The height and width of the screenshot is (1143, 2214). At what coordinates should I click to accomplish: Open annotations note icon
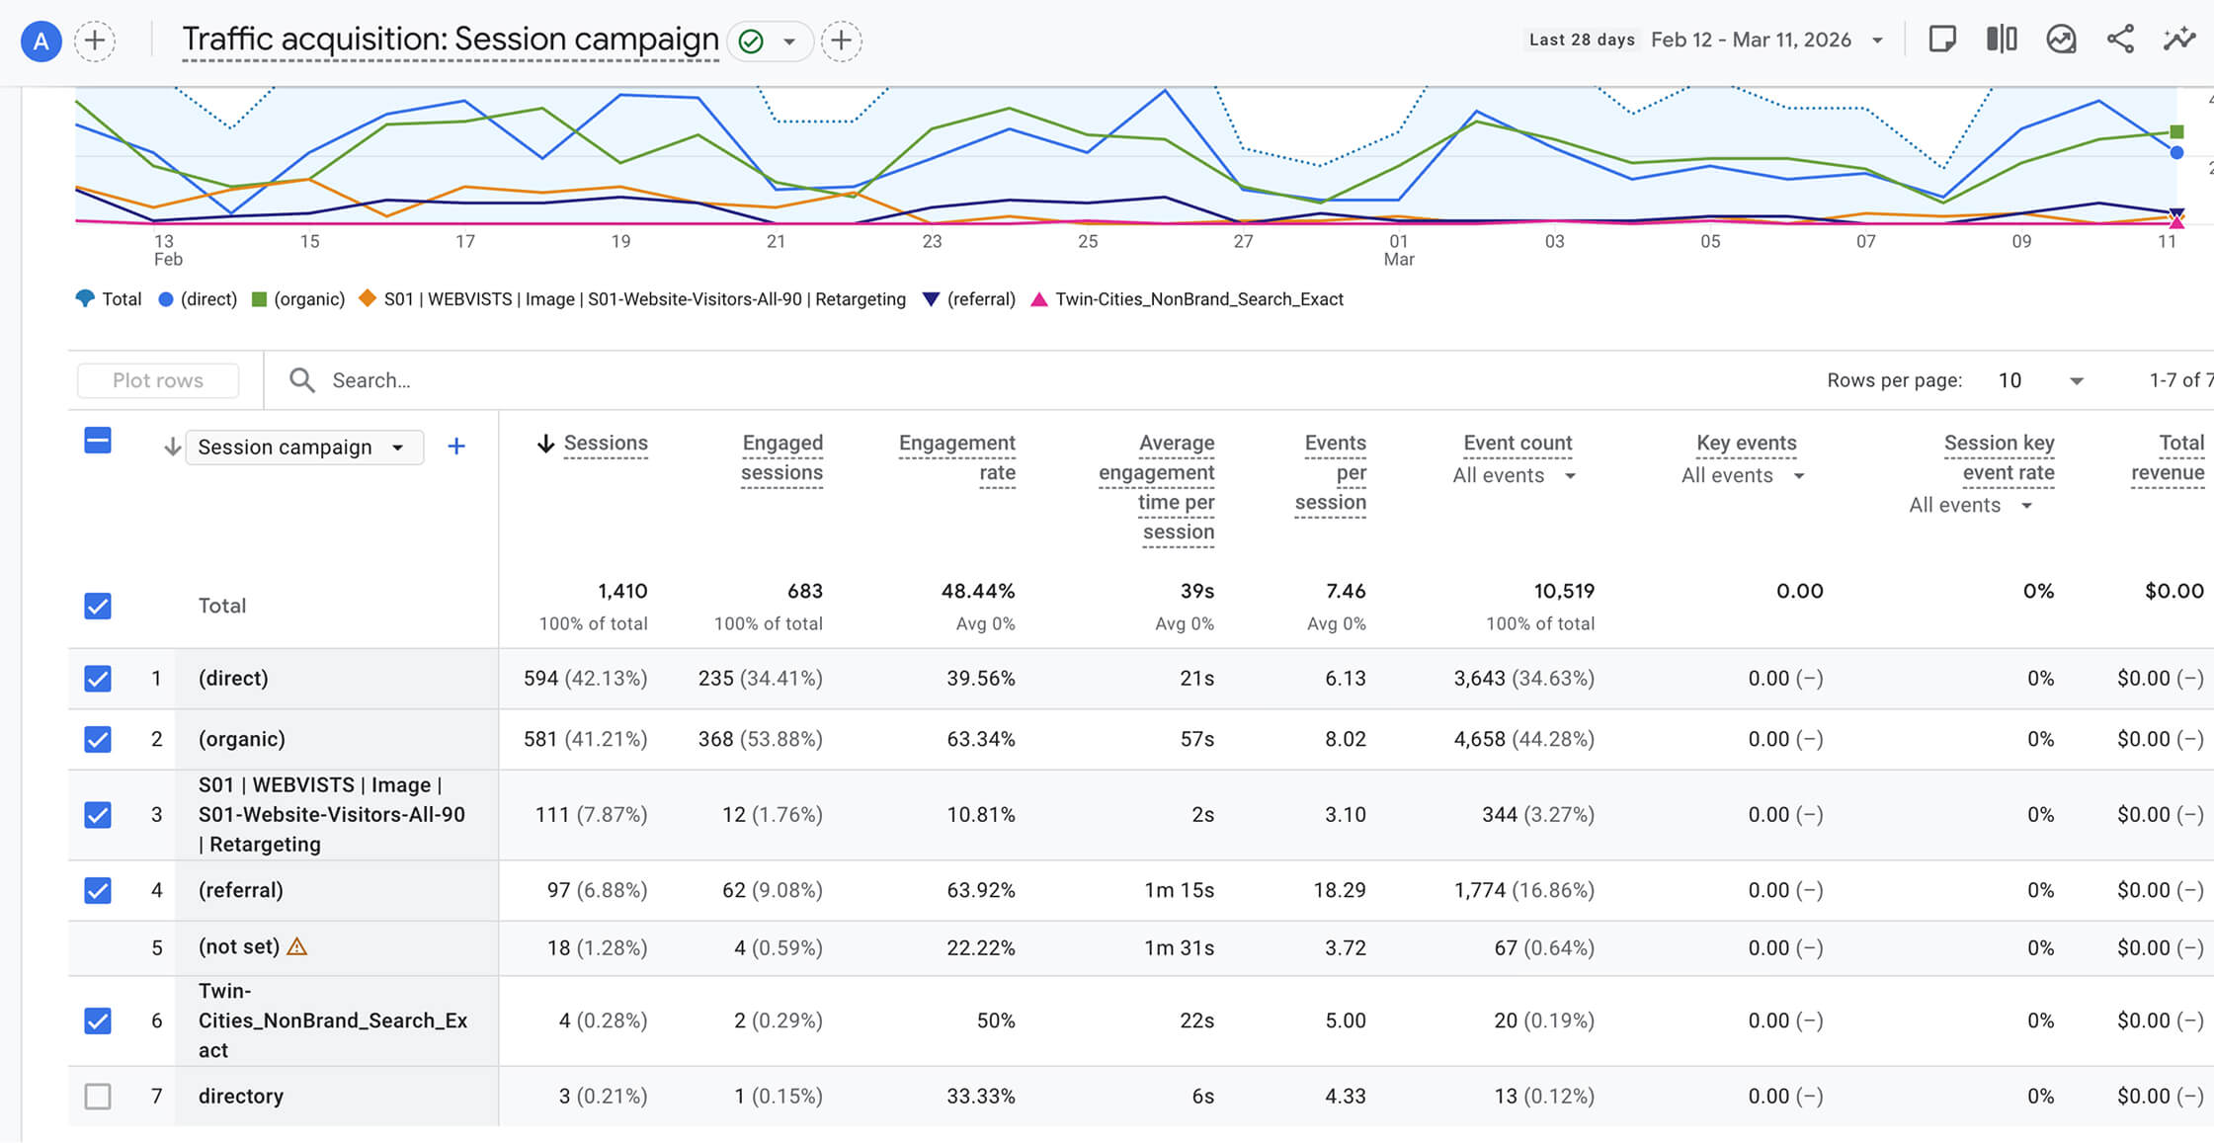[1942, 40]
